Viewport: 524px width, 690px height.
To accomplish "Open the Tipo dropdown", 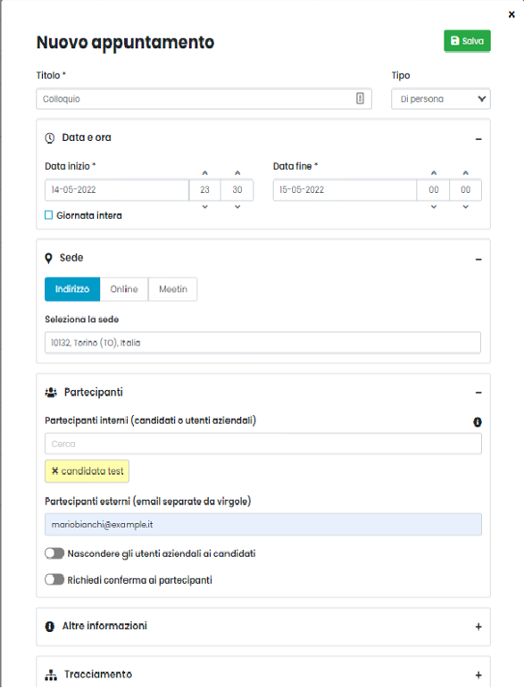I will [x=441, y=98].
